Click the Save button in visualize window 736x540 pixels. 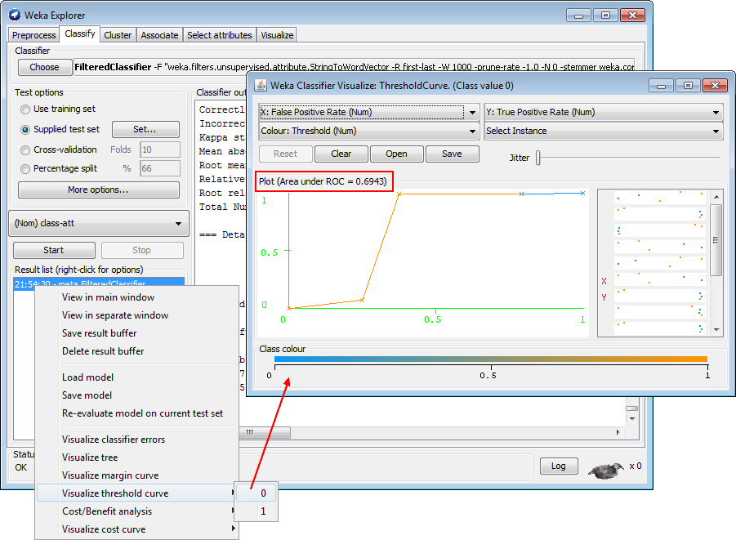coord(452,154)
